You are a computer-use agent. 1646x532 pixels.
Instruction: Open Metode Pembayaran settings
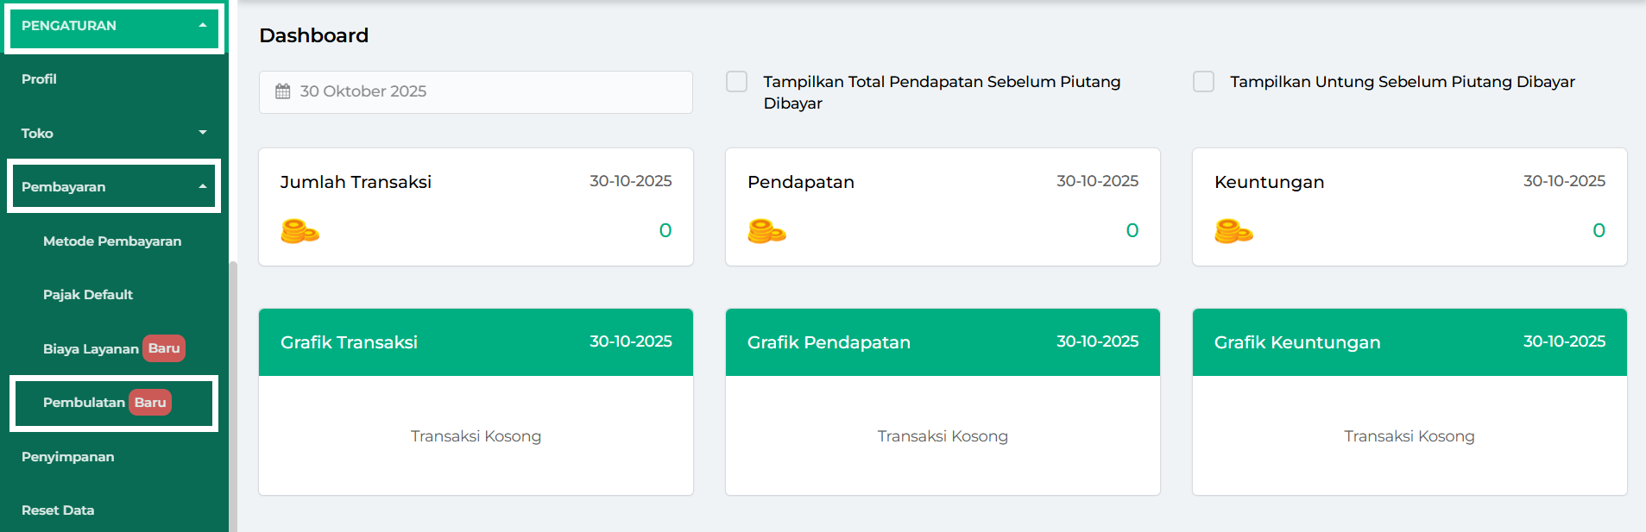[x=112, y=241]
